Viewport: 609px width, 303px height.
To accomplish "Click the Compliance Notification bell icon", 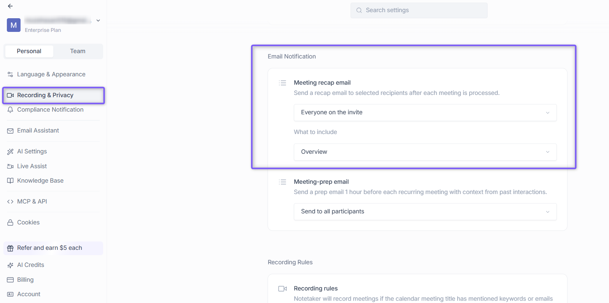I will coord(10,110).
